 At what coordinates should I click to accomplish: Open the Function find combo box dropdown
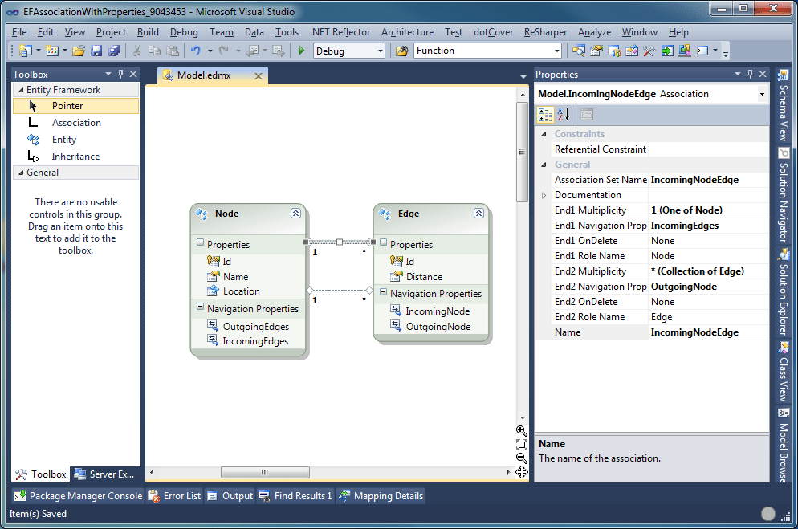[557, 51]
